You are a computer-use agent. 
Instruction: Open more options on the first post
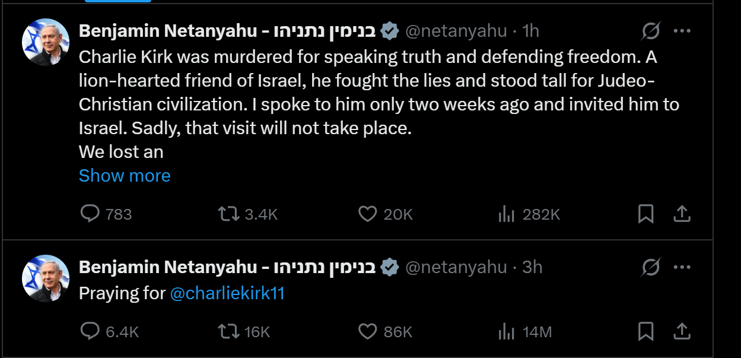[682, 31]
